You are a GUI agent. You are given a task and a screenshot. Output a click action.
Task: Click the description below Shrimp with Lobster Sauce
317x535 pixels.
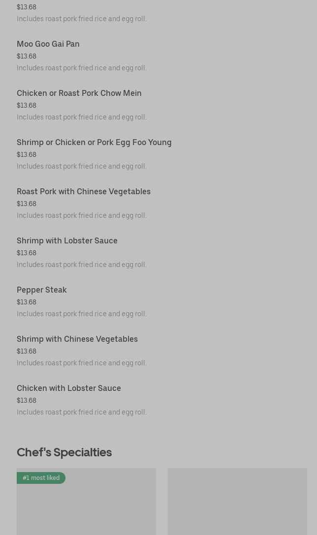click(x=82, y=265)
